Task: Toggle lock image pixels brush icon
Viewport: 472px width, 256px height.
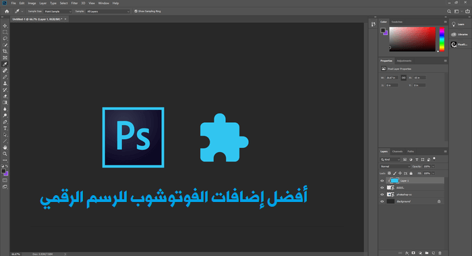Action: [x=394, y=174]
